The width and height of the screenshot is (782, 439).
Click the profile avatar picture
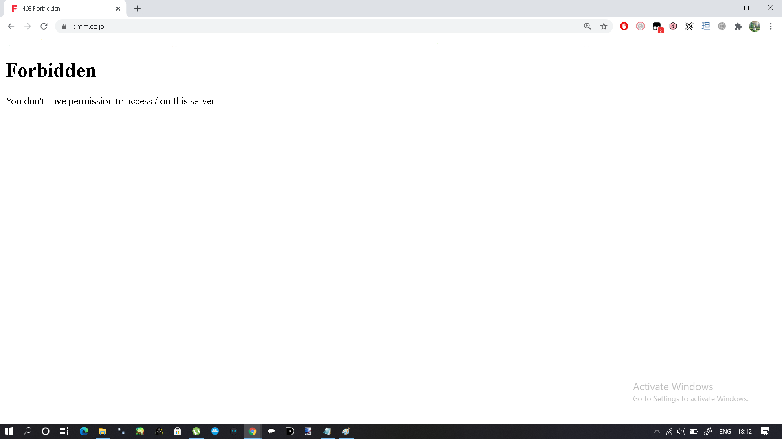(x=754, y=26)
